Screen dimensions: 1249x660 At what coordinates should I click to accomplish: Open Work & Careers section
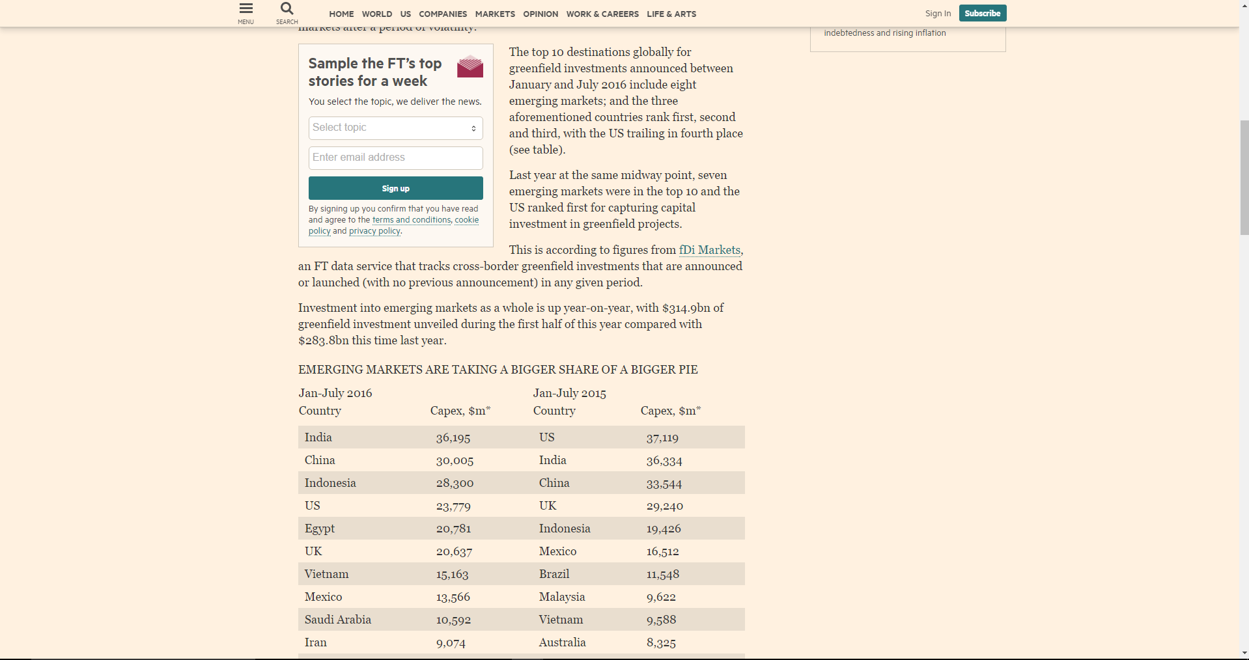[x=602, y=14]
